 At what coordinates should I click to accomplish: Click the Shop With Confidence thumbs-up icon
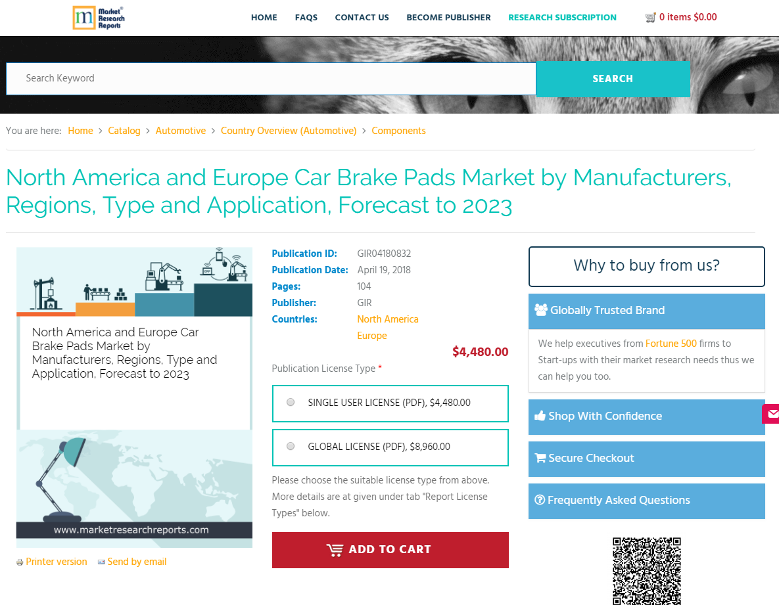(x=540, y=416)
